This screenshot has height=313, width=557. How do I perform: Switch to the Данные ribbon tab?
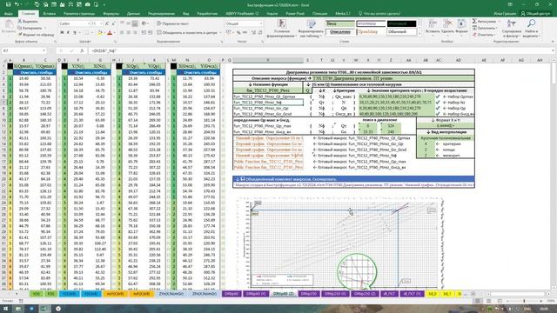click(x=133, y=14)
